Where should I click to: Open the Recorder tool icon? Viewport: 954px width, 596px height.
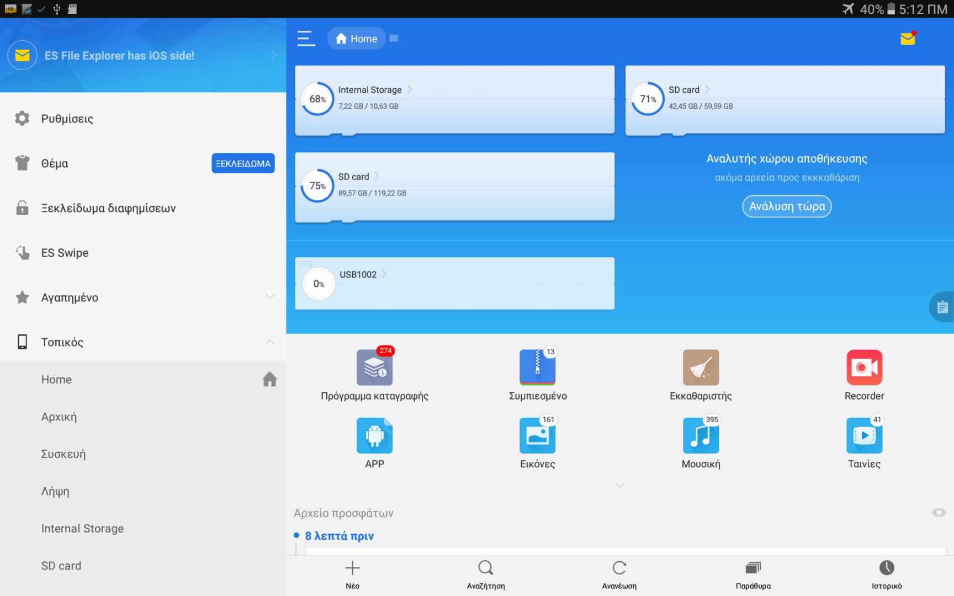(x=864, y=368)
